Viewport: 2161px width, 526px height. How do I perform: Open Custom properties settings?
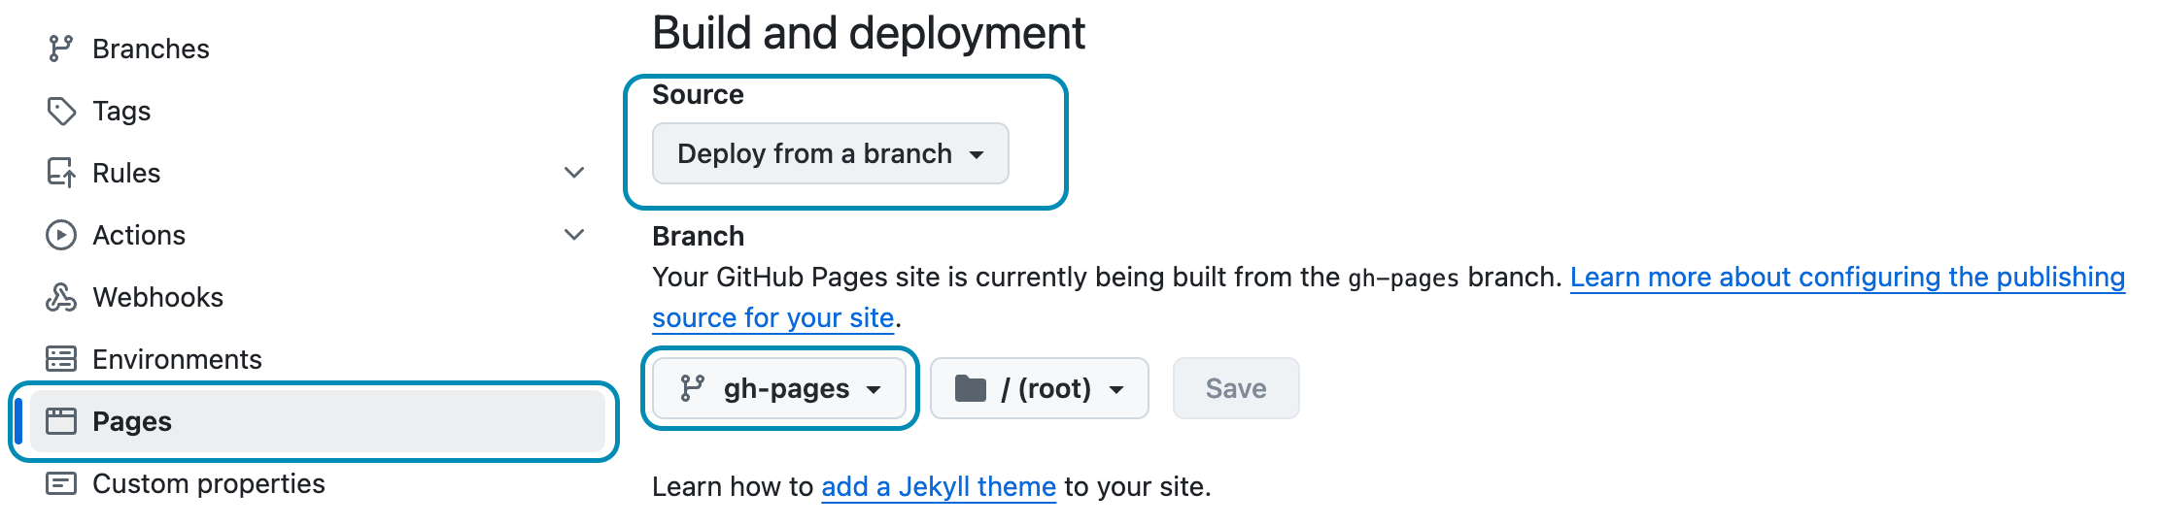[x=208, y=483]
